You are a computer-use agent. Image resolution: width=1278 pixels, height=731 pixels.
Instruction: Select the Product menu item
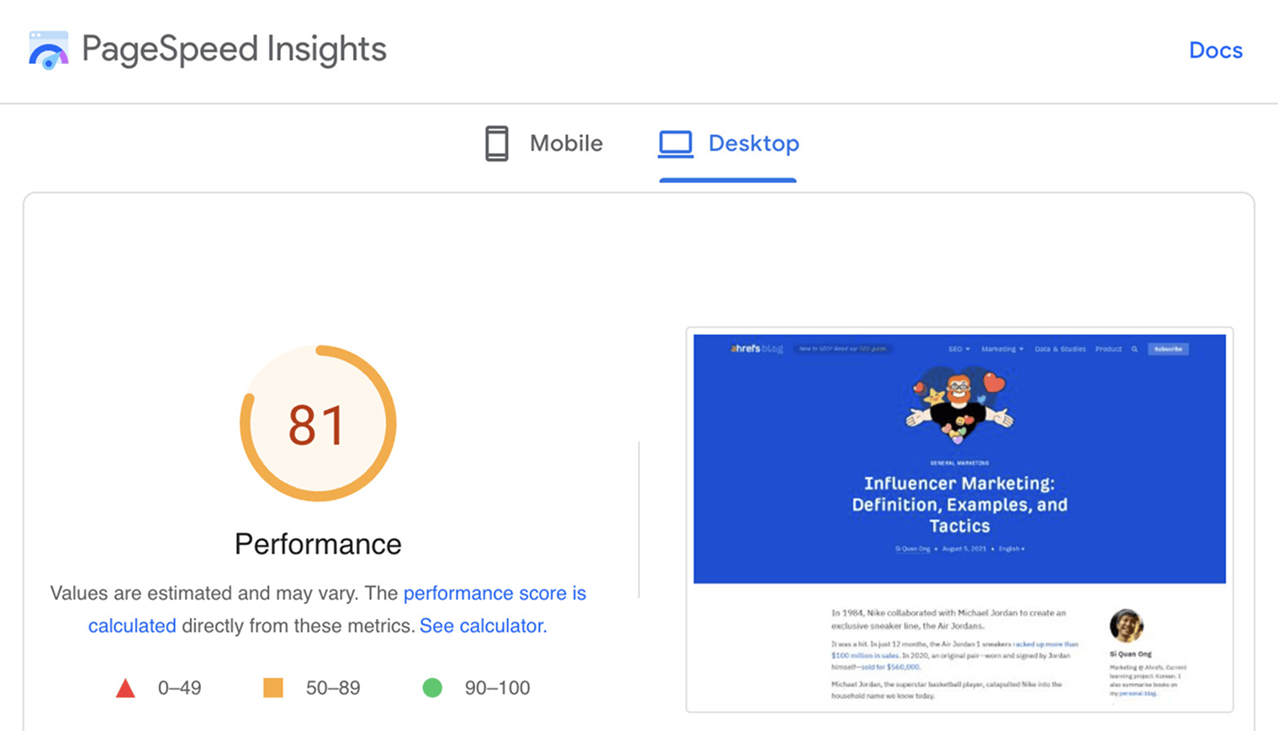(x=1109, y=349)
